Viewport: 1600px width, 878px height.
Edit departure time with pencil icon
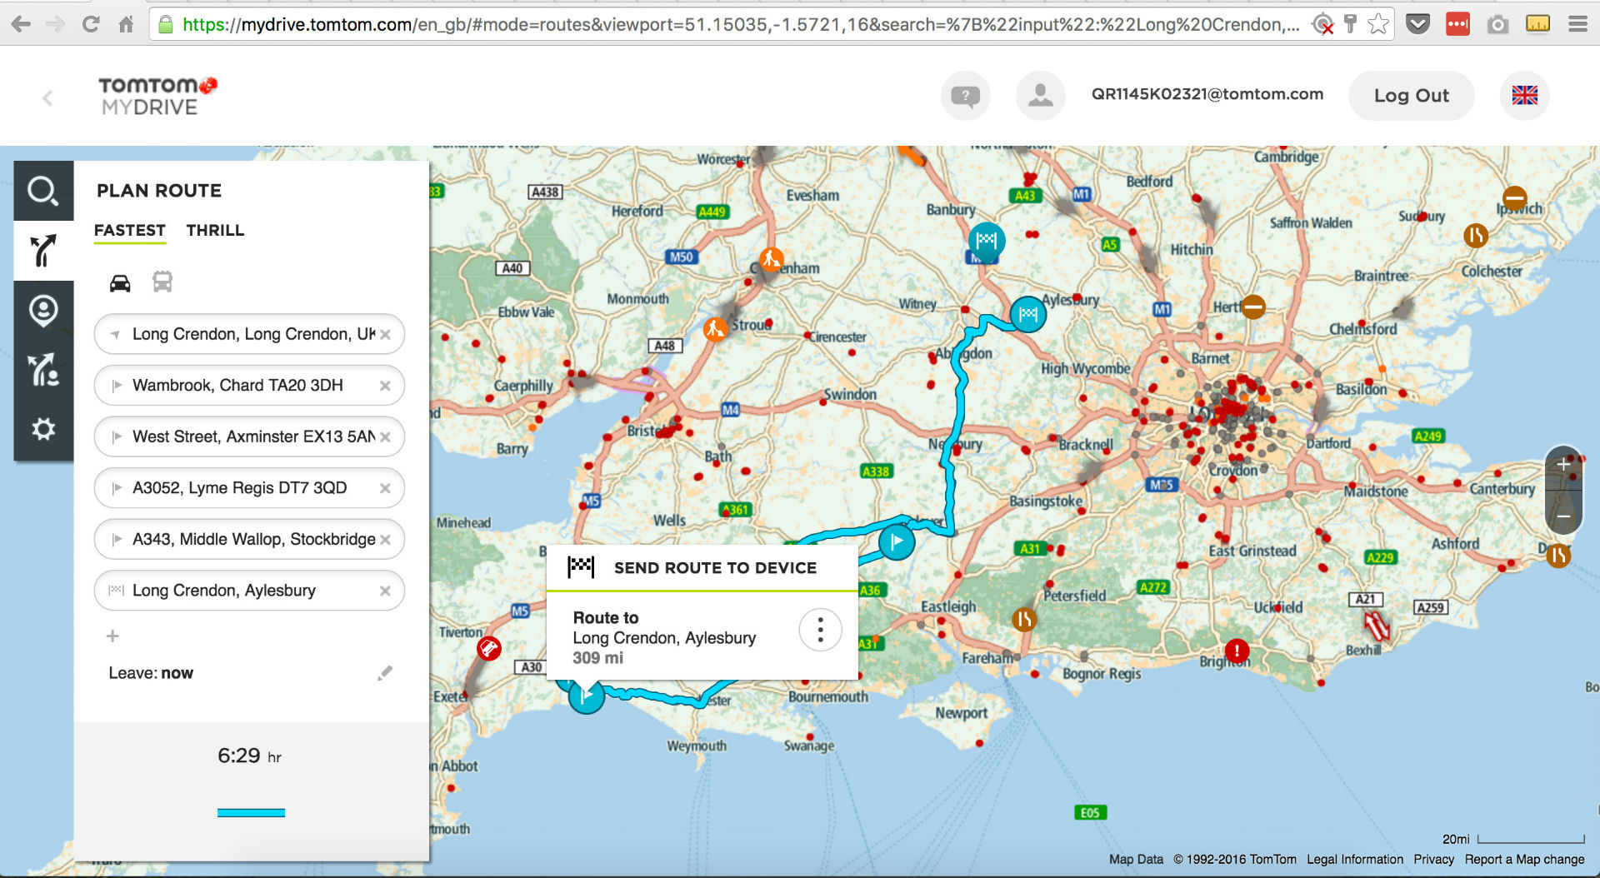click(384, 673)
